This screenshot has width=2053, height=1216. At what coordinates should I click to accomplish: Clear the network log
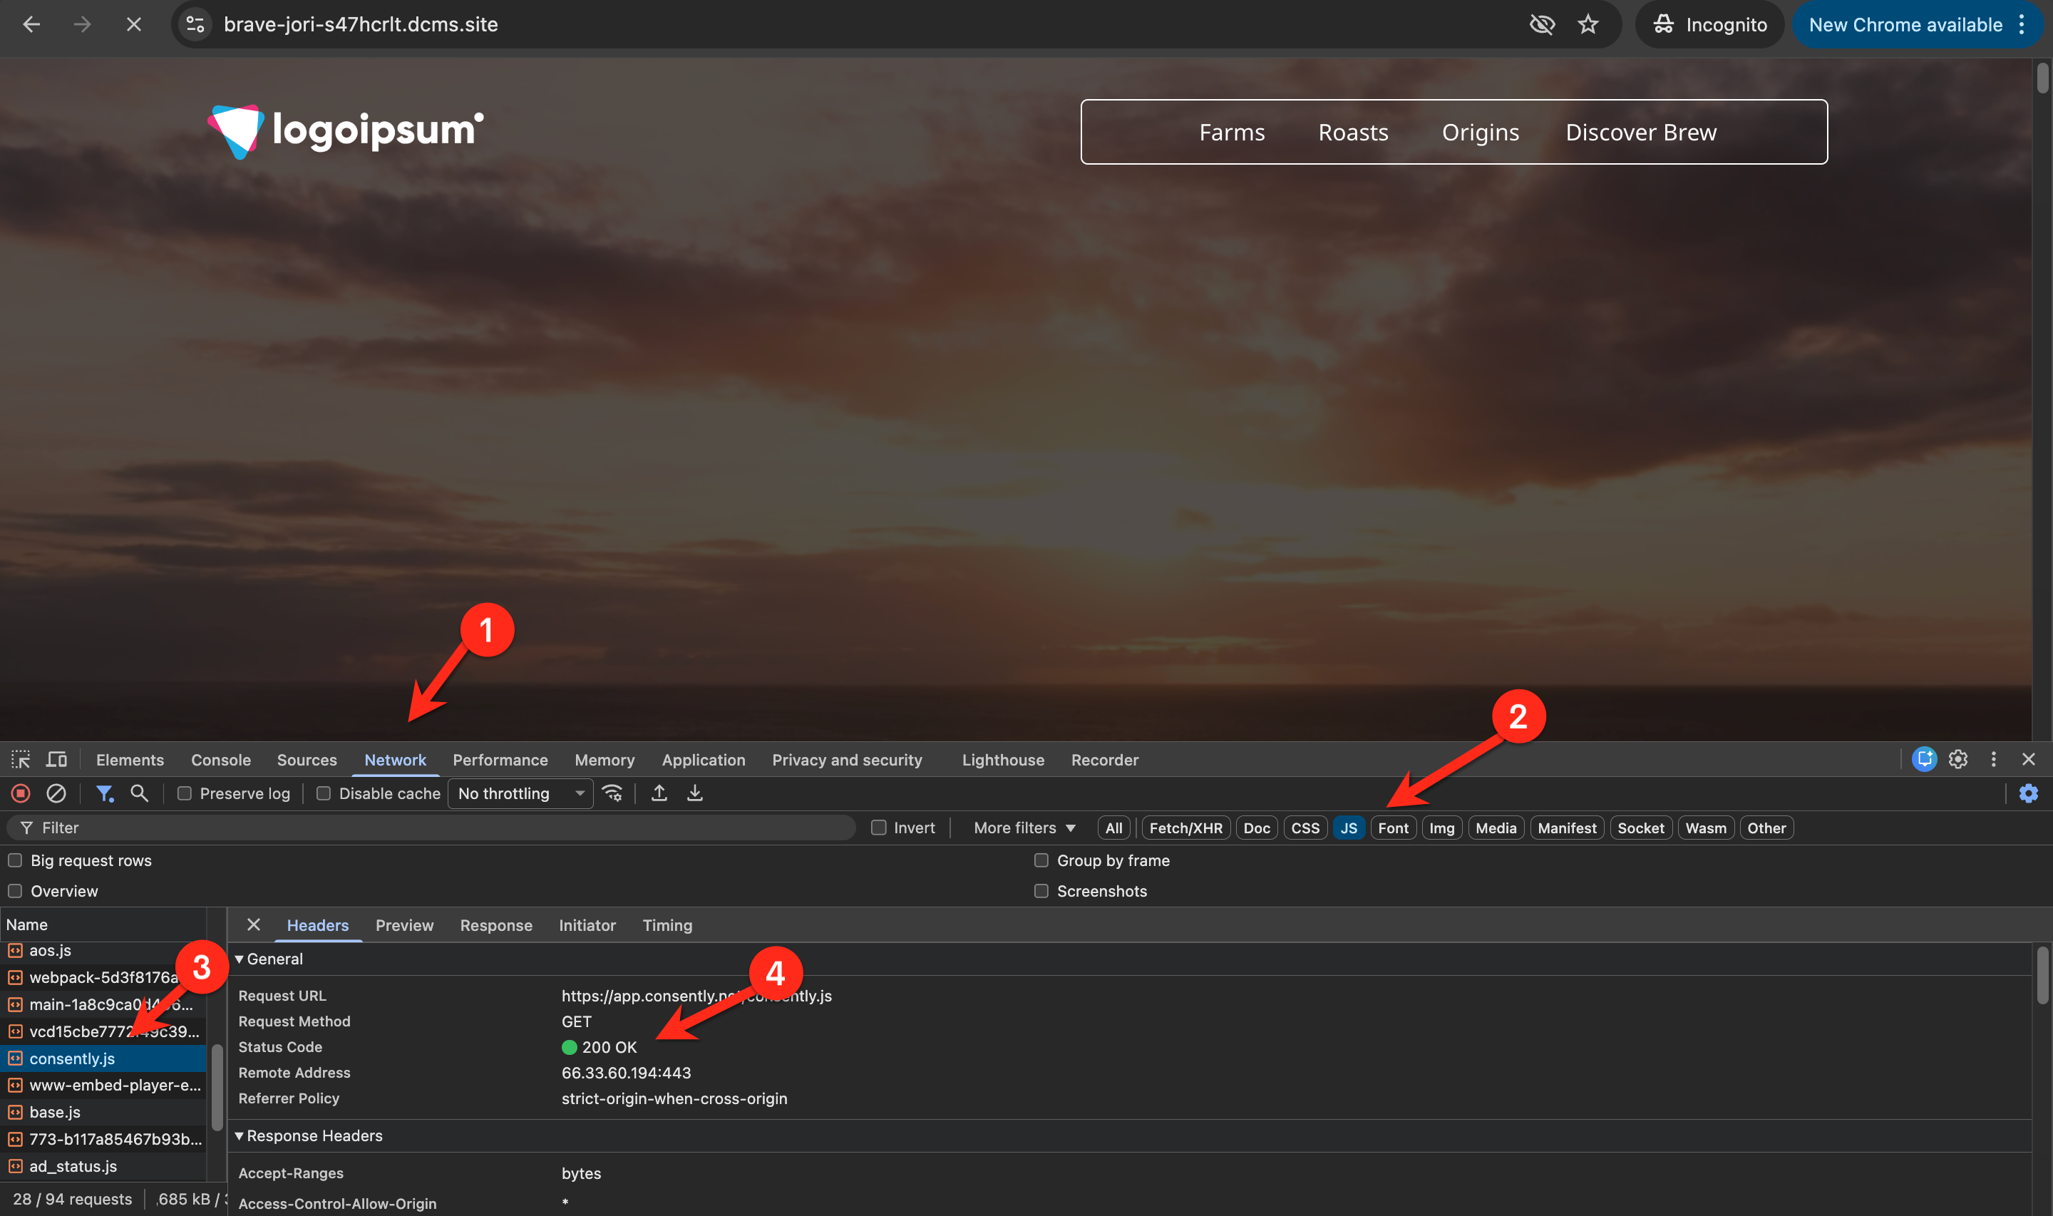(x=56, y=793)
